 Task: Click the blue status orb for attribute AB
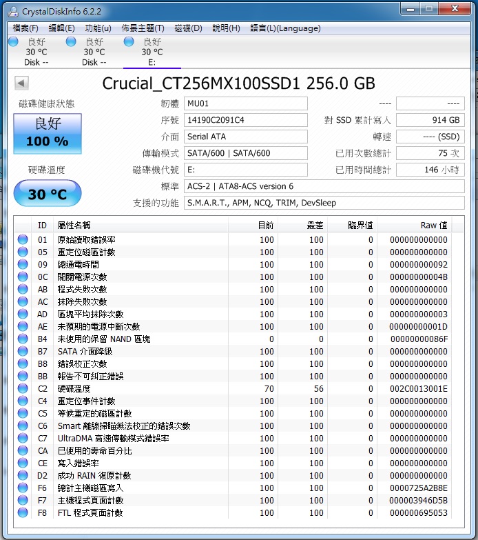tap(23, 289)
